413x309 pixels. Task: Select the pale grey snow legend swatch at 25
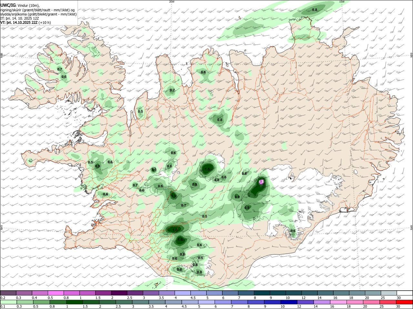coord(389,293)
